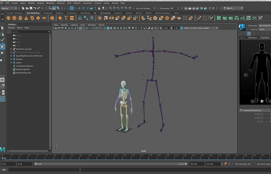Viewport: 271px width, 174px height.
Task: Click the green UV planar mapping icon
Action: [x=219, y=18]
